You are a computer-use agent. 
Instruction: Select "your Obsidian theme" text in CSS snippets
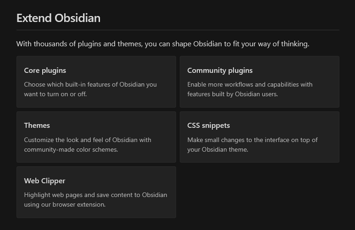click(217, 150)
